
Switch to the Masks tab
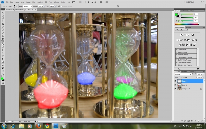(x=188, y=27)
